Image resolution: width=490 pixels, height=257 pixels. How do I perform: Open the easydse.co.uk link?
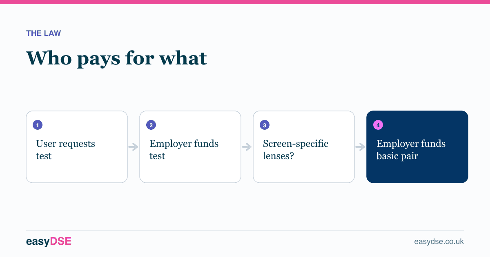[439, 241]
